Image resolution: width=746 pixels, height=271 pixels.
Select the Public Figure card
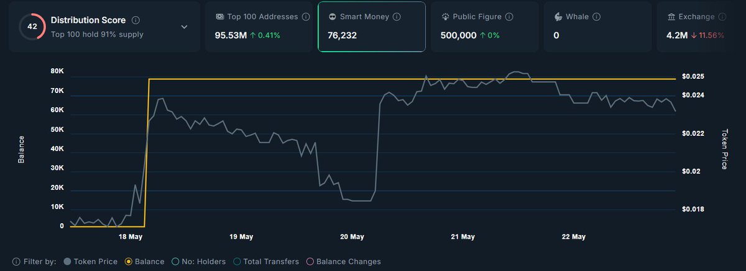[484, 26]
